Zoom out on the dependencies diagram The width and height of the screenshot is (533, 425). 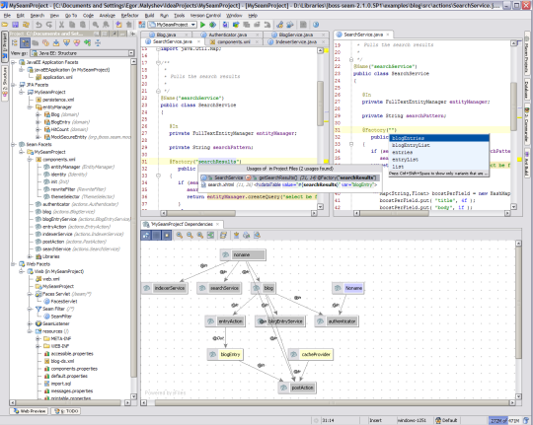190,235
